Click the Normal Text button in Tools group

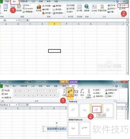6,97
